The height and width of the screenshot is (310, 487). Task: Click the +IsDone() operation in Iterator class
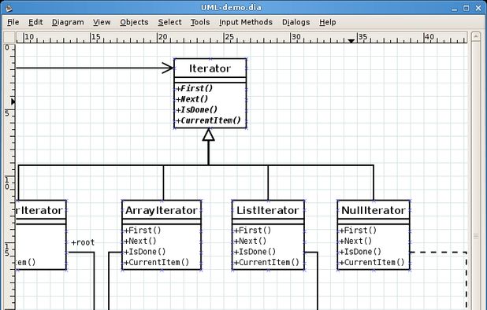click(x=196, y=109)
